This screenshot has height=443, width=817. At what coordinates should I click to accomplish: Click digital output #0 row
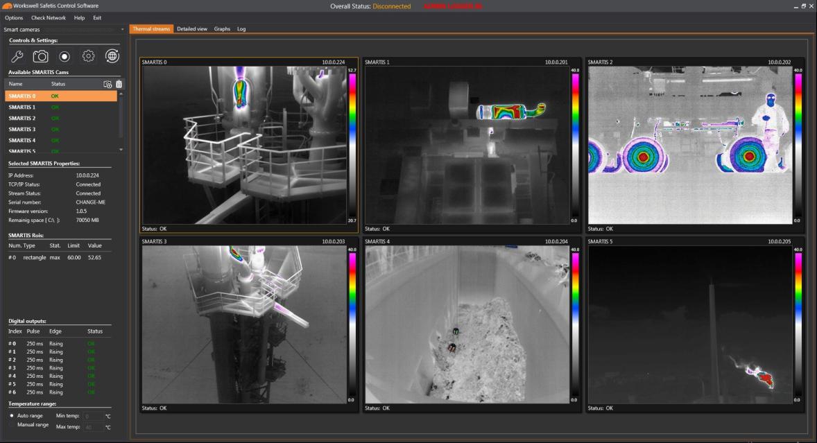[x=52, y=344]
